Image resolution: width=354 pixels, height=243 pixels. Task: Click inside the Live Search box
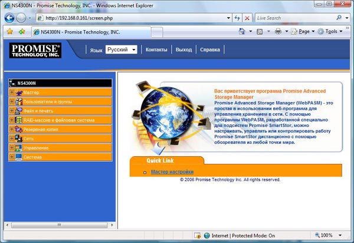click(294, 18)
